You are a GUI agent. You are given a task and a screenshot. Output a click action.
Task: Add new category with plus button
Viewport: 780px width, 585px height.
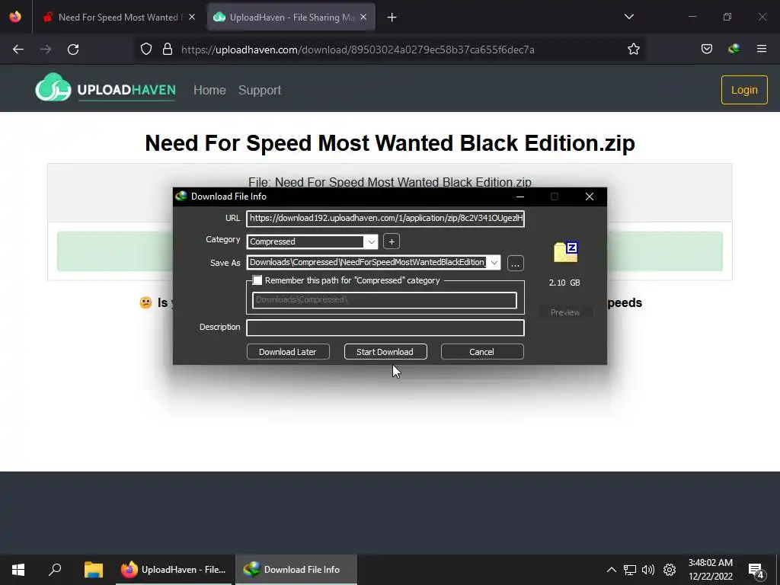point(392,241)
